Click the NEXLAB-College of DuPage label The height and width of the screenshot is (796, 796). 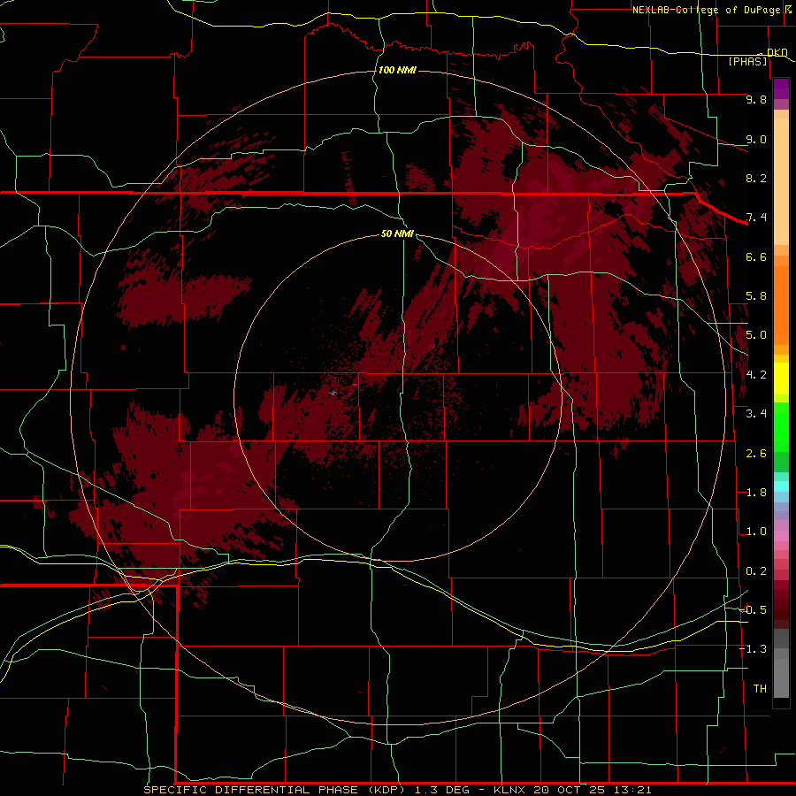click(x=708, y=10)
